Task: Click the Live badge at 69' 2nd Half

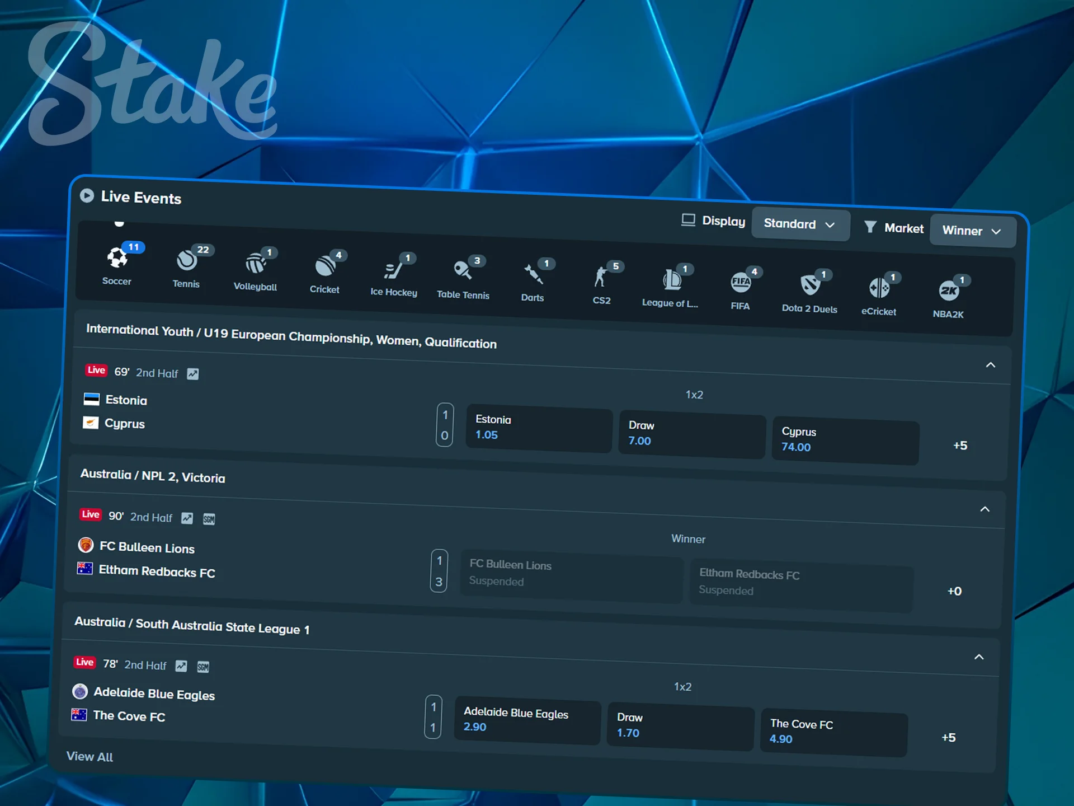Action: tap(96, 370)
